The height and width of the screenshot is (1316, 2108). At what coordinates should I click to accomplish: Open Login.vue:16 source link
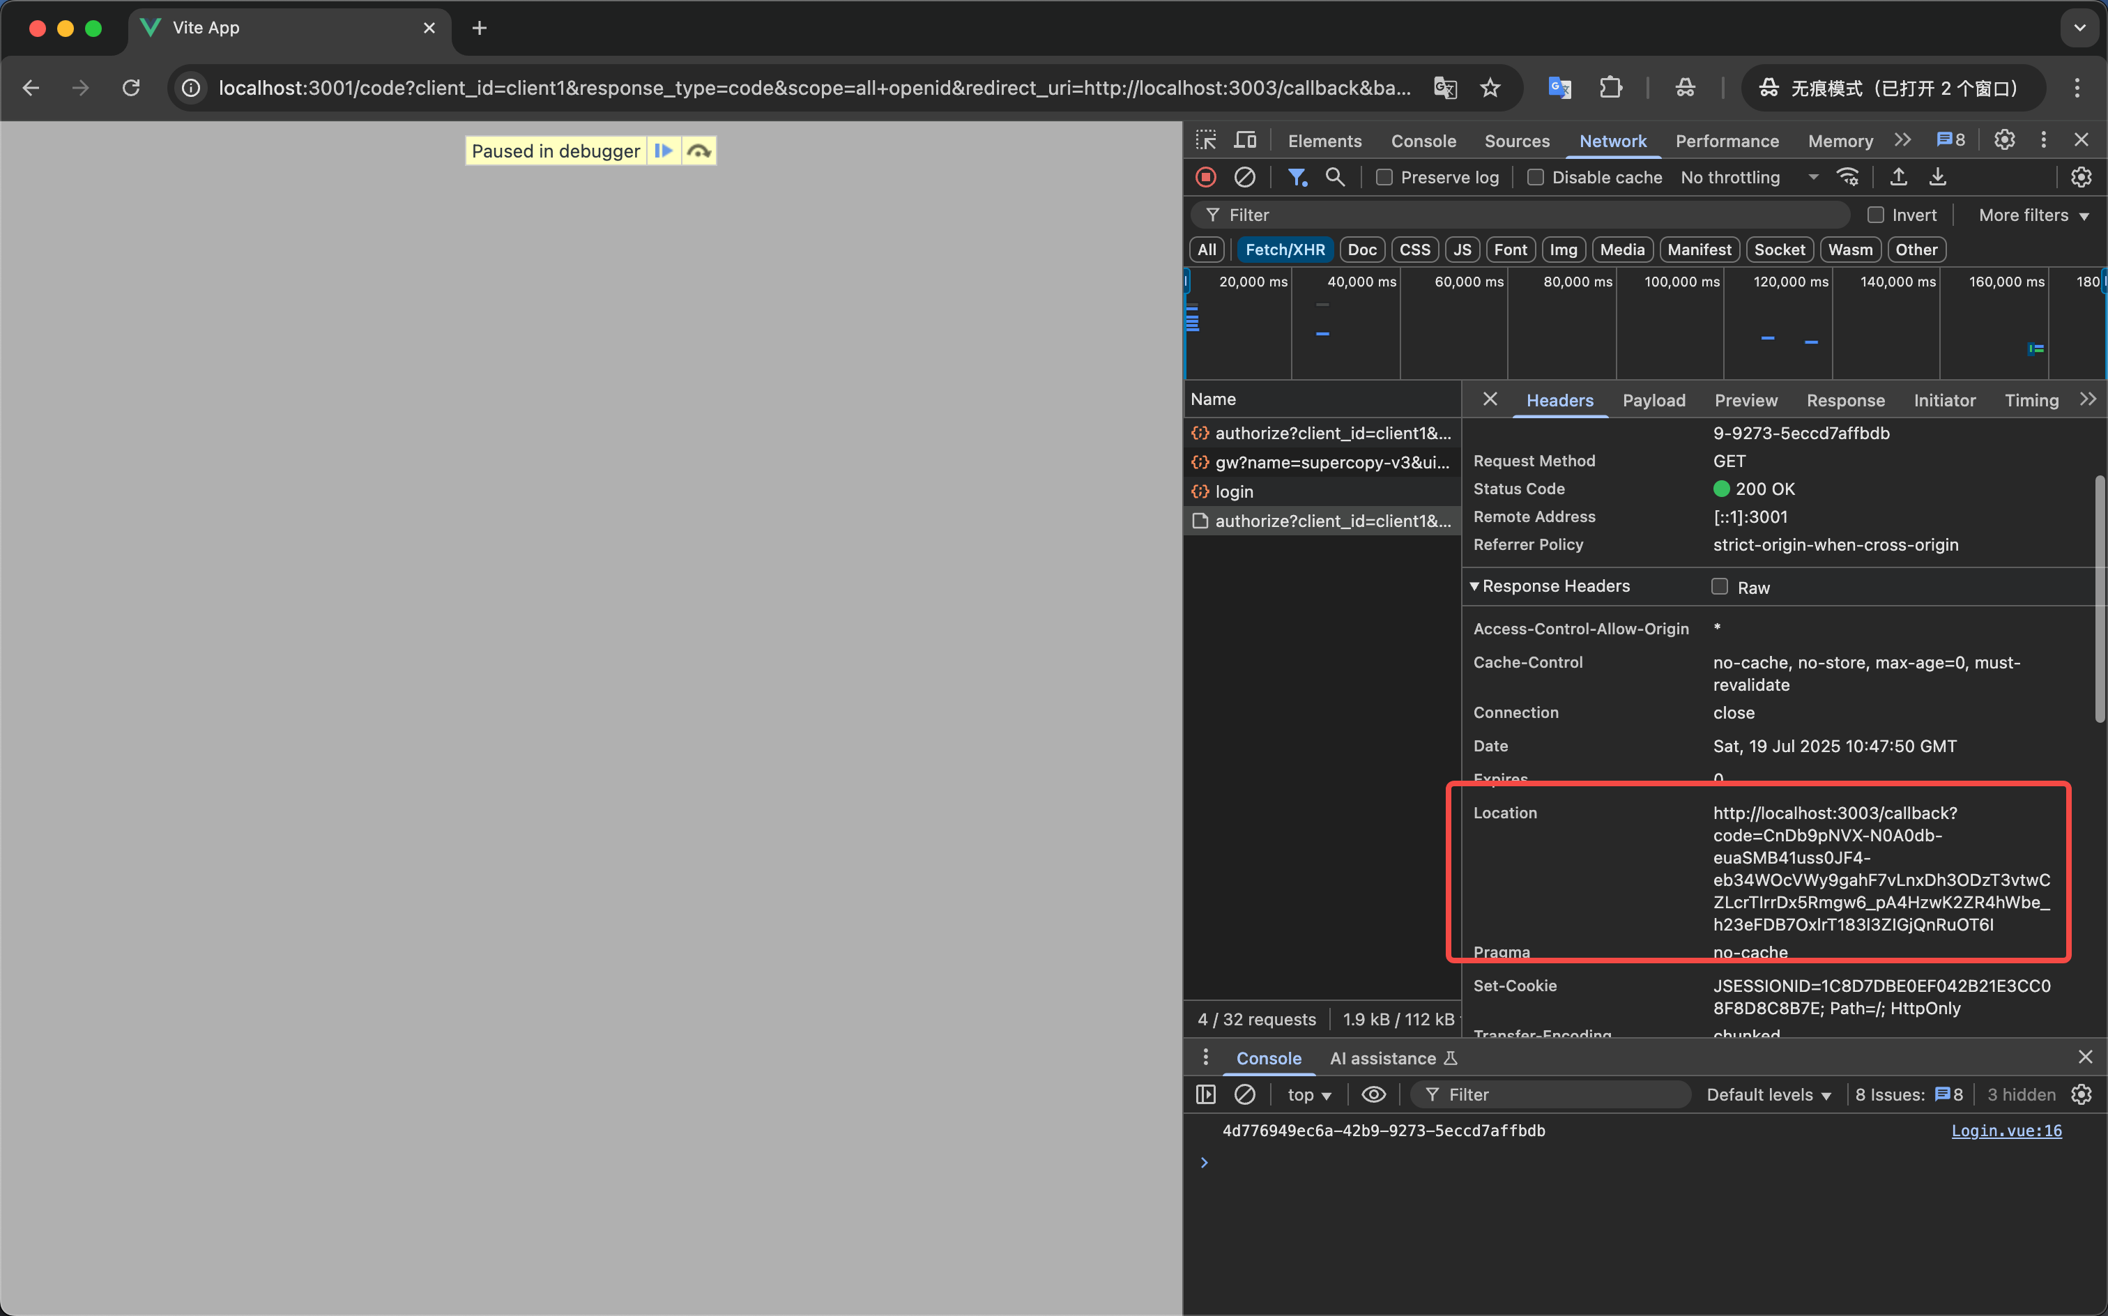2006,1131
